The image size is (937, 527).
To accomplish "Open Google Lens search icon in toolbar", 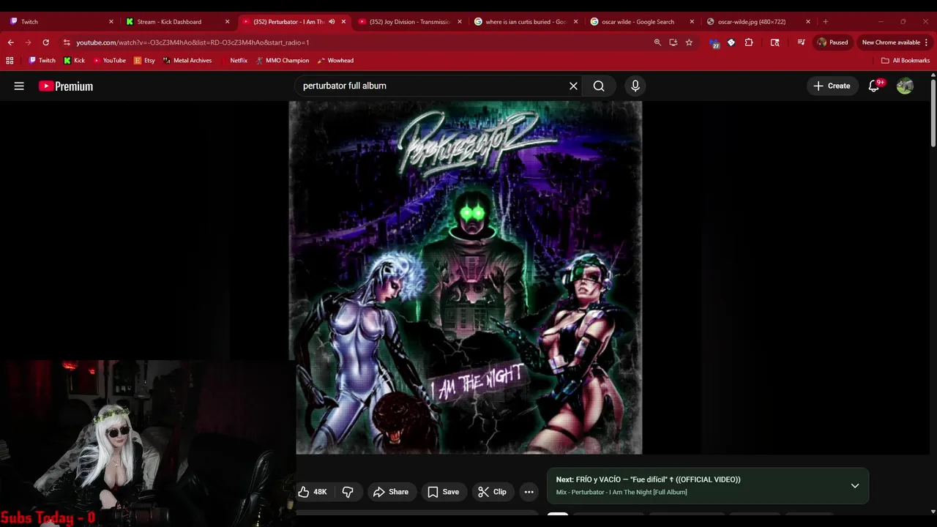I will tap(774, 42).
